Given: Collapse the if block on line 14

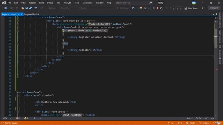Looking at the screenshot, I should tap(17, 31).
